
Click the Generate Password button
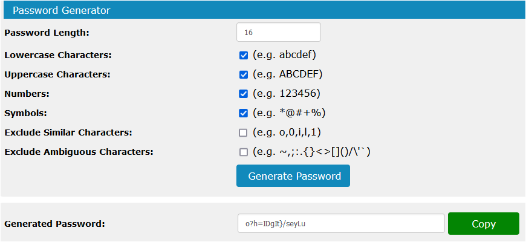point(293,176)
